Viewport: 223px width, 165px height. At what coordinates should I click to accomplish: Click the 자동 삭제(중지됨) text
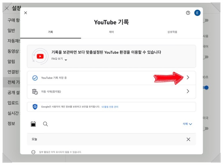tap(51, 92)
